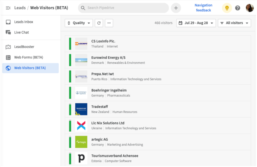Click the Human Resources industry label
257x167 pixels.
click(125, 112)
